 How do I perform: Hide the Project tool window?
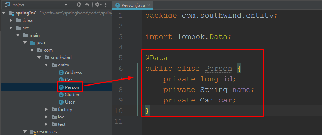click(107, 5)
